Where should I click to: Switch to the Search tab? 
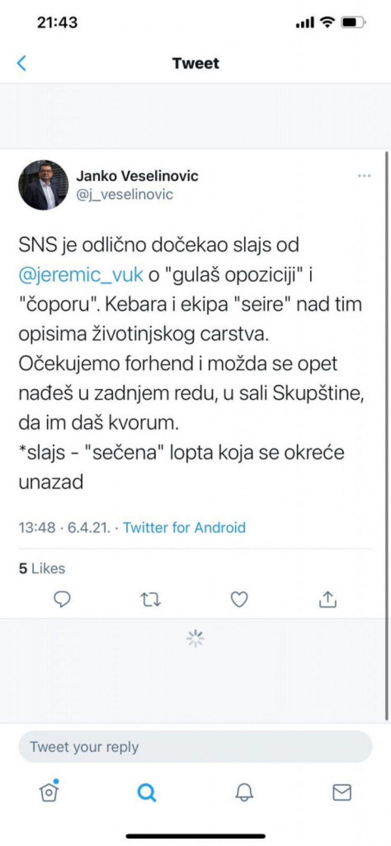146,792
